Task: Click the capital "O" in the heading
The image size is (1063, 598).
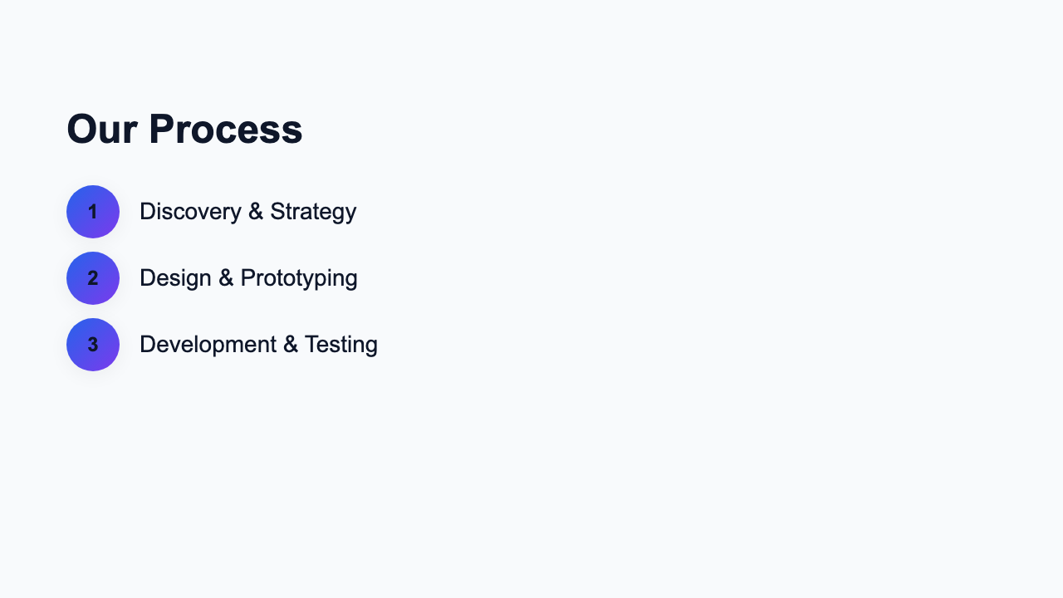Action: 82,130
